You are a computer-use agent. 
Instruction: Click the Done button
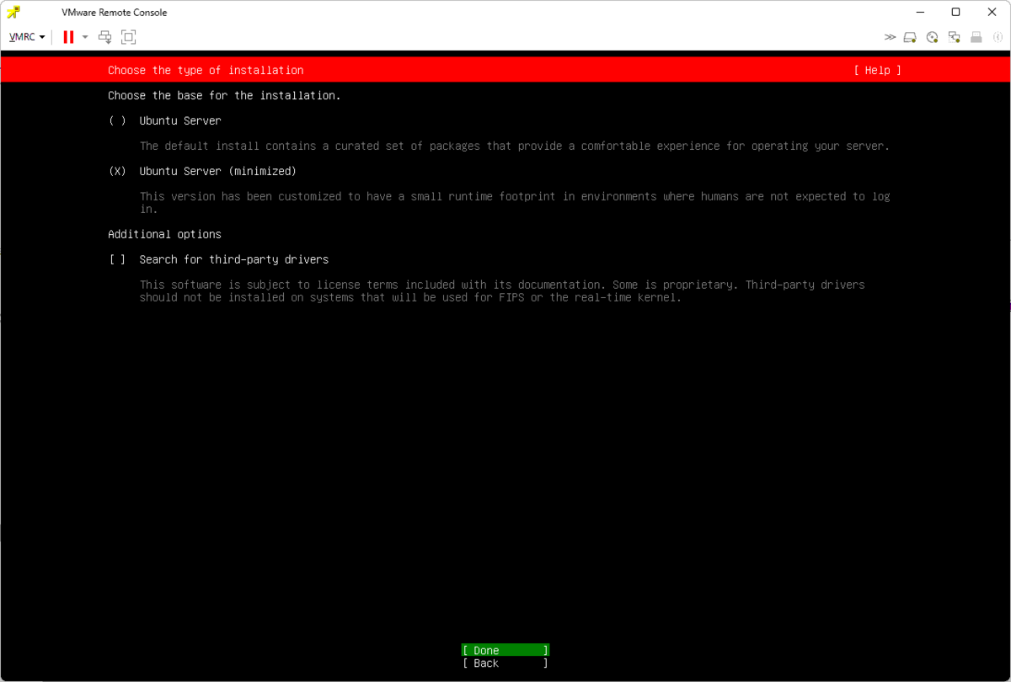click(x=505, y=650)
